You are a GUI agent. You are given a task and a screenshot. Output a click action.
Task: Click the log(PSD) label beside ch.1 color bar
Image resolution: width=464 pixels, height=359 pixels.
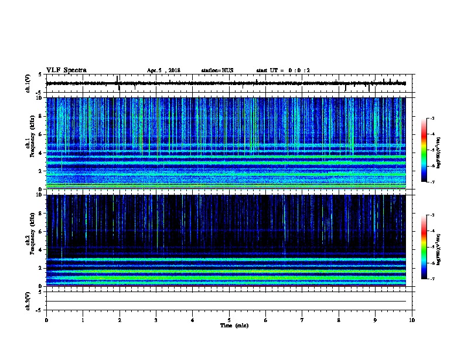(x=438, y=153)
